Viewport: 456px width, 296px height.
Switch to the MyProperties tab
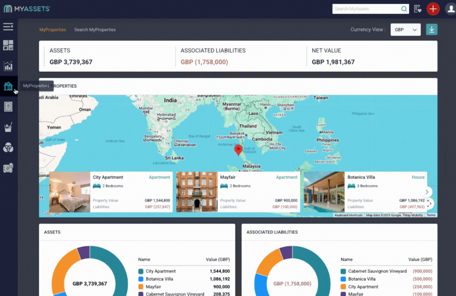point(53,30)
